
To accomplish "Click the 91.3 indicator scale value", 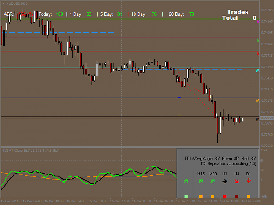I will click(263, 150).
